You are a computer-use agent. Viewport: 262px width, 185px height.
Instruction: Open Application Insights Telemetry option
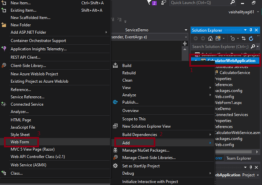click(x=55, y=49)
